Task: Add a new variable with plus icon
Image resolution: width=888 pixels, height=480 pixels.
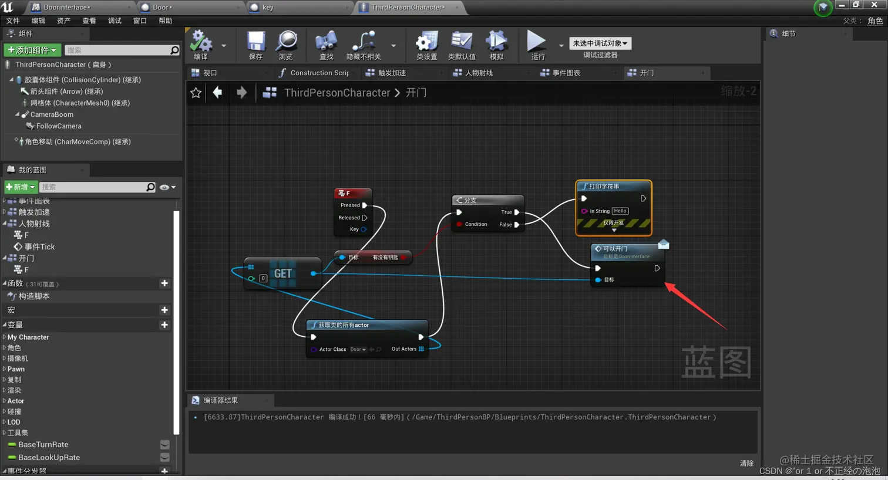Action: pos(164,324)
